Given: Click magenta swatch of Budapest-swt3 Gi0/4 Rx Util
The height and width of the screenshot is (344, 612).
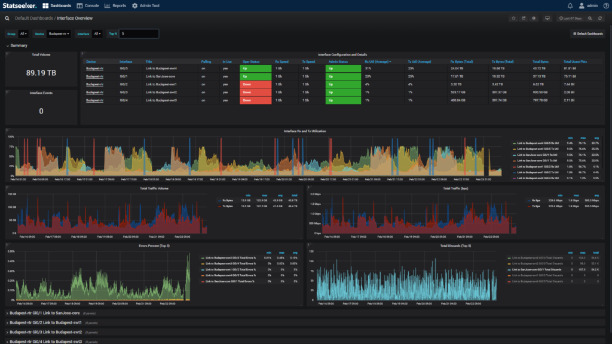Looking at the screenshot, I should 514,178.
